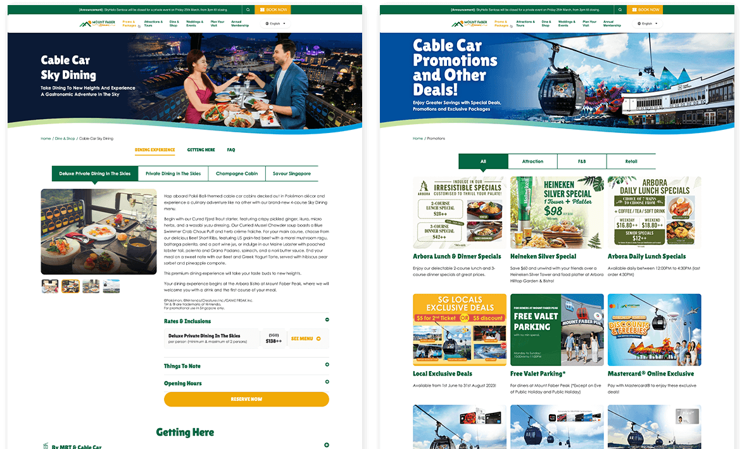Screen dimensions: 742x449
Task: Select Private Dining In The Skies tab
Action: (173, 174)
